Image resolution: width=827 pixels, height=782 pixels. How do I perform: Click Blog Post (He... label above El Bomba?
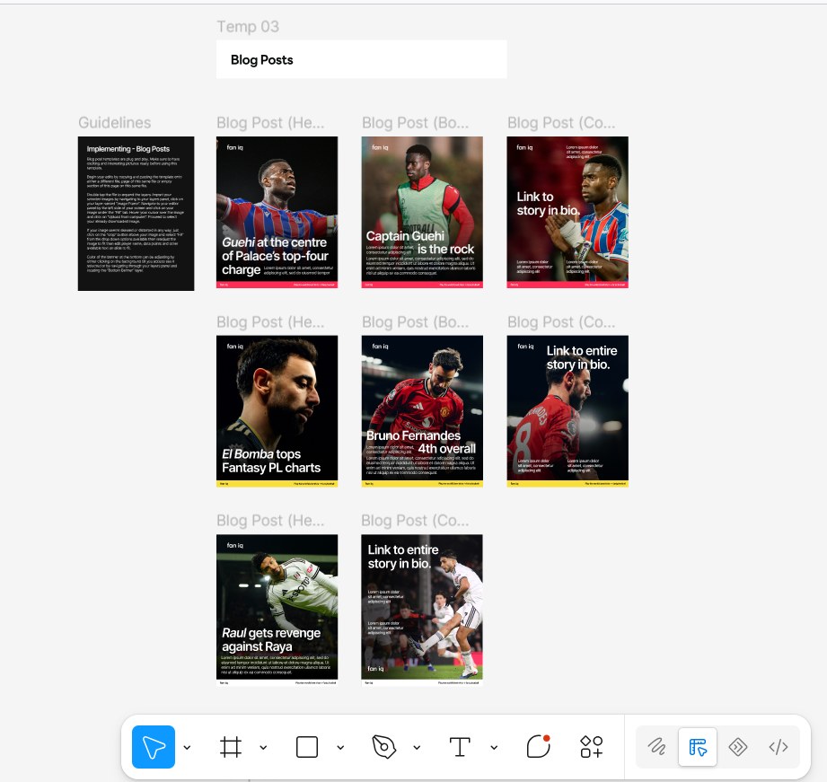tap(270, 321)
